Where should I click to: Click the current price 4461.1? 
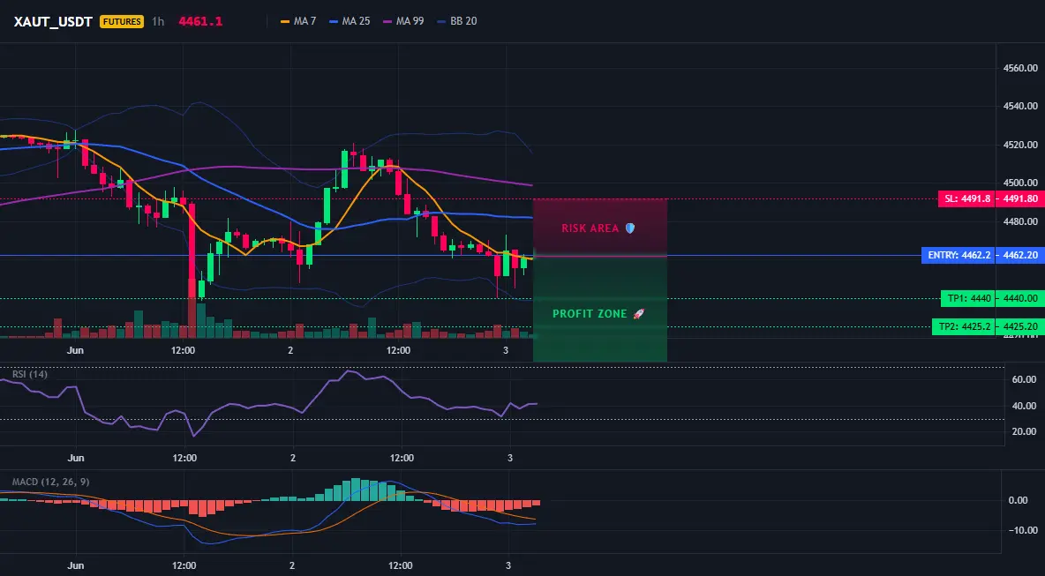click(200, 21)
